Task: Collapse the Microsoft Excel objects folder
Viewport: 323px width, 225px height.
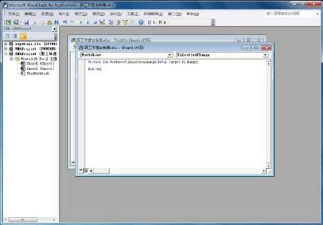Action: [x=11, y=59]
